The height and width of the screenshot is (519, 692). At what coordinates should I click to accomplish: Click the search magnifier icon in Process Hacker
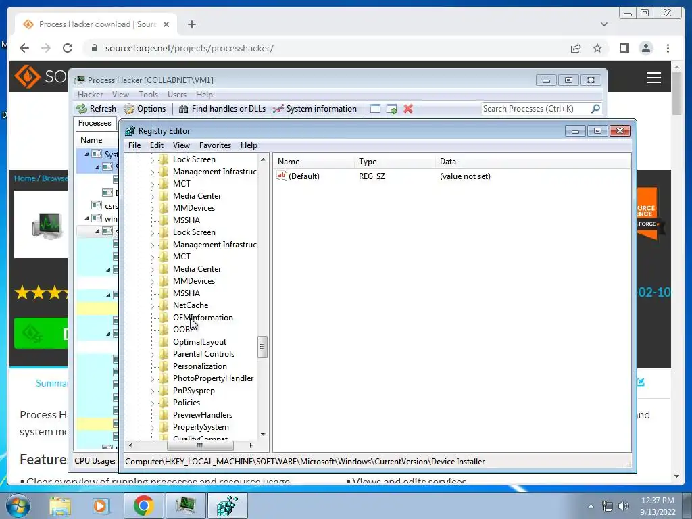pyautogui.click(x=595, y=109)
